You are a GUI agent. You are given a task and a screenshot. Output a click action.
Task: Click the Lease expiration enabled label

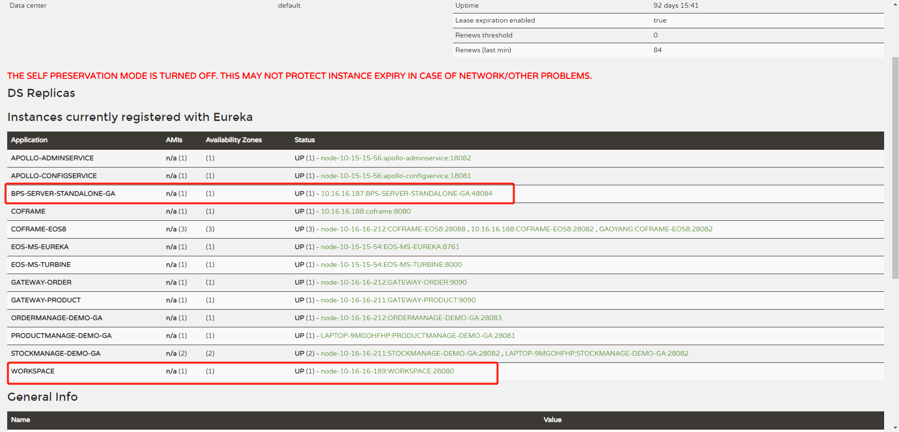click(495, 20)
